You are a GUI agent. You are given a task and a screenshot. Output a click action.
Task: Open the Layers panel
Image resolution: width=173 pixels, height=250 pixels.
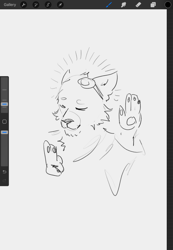(x=153, y=5)
